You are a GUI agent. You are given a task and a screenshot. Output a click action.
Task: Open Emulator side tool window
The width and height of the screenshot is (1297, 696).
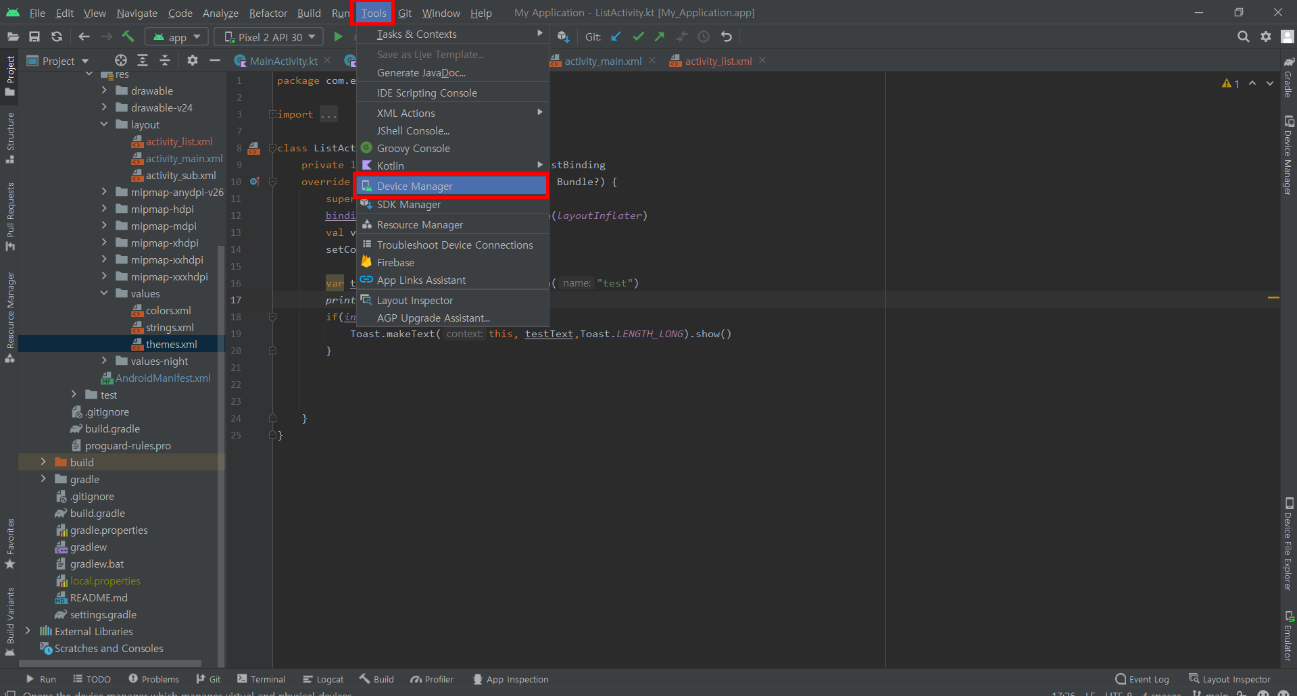click(x=1289, y=635)
